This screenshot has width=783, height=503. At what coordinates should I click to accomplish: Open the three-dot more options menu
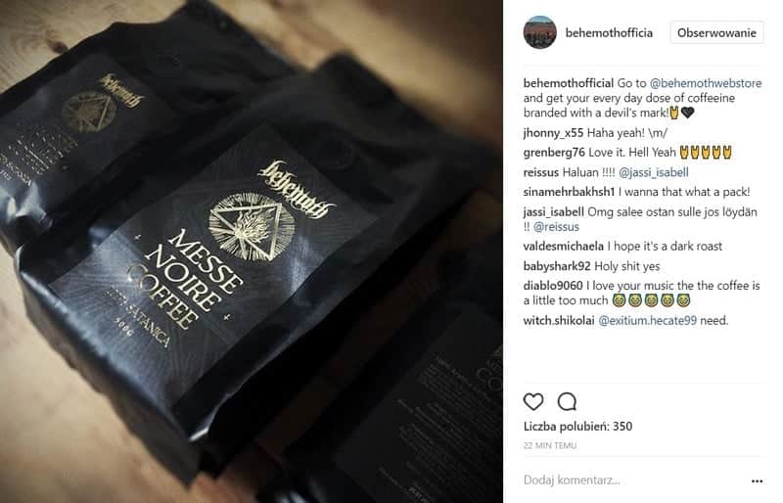pos(757,481)
